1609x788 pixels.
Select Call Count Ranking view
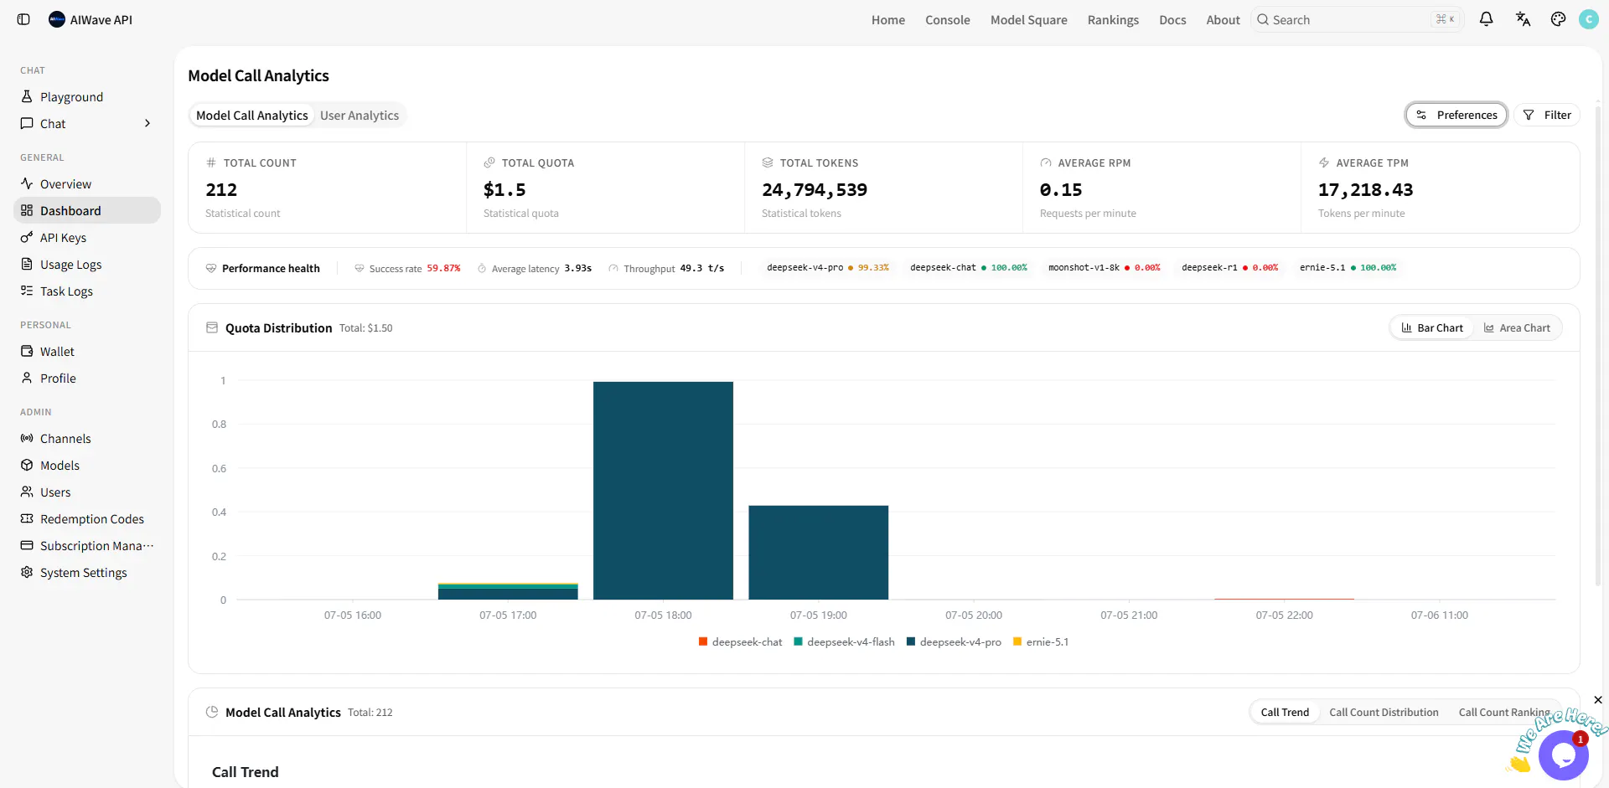[1504, 713]
